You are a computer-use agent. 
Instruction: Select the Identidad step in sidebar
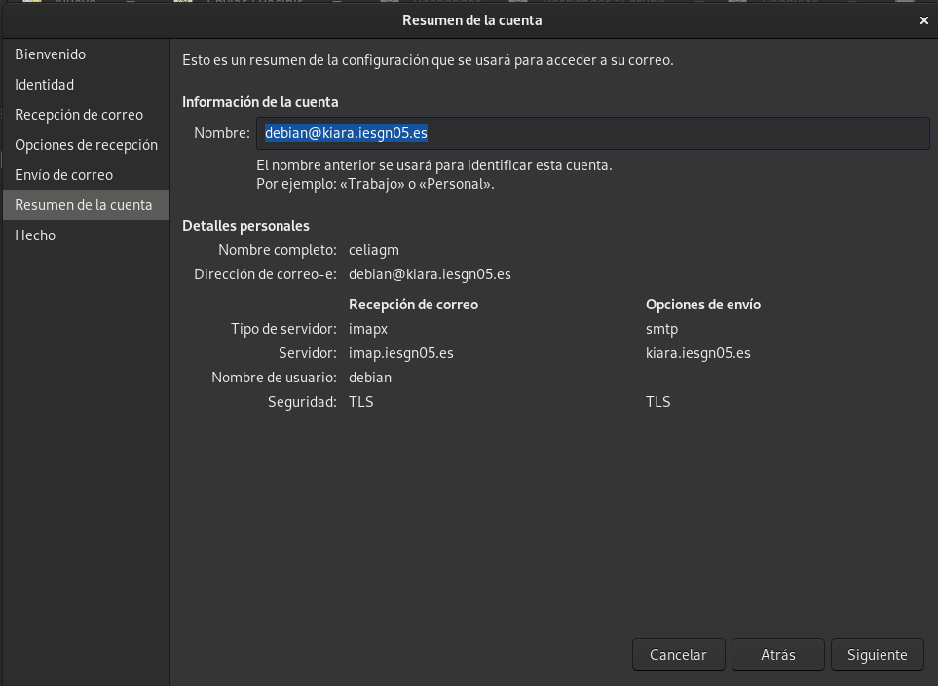[45, 85]
